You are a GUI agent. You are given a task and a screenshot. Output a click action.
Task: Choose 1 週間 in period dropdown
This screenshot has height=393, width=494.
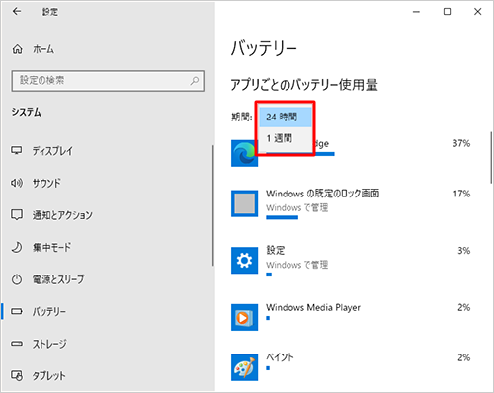pyautogui.click(x=286, y=138)
